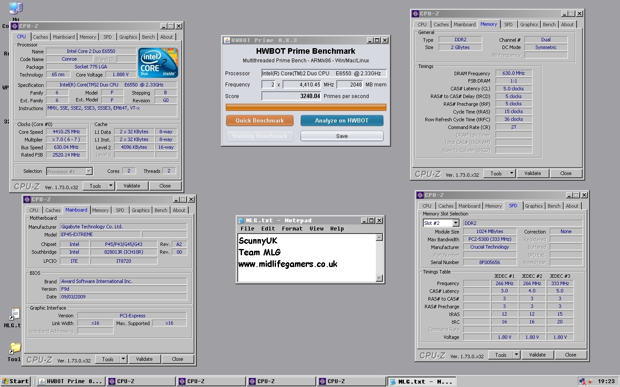Click HWBOT Prime window title icon

(226, 40)
